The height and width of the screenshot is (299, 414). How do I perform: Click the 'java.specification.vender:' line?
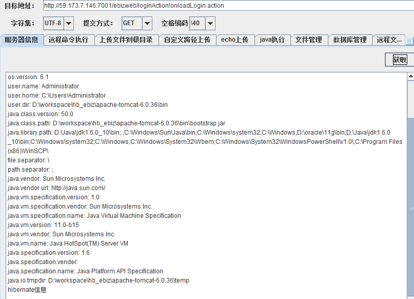43,262
